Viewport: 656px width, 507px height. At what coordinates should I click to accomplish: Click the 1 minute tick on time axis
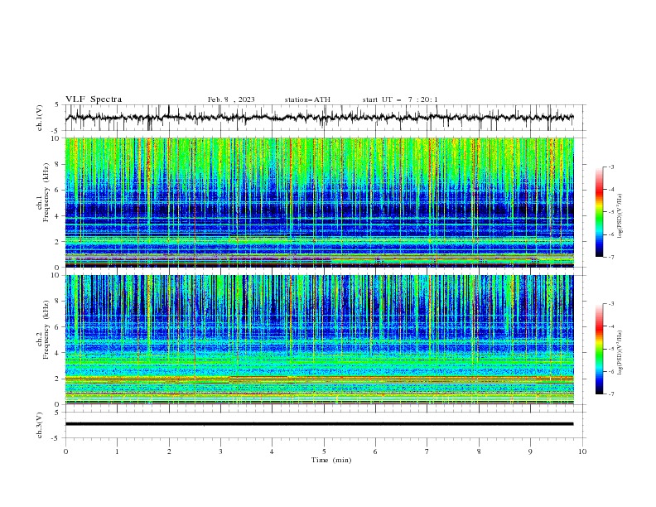[117, 451]
